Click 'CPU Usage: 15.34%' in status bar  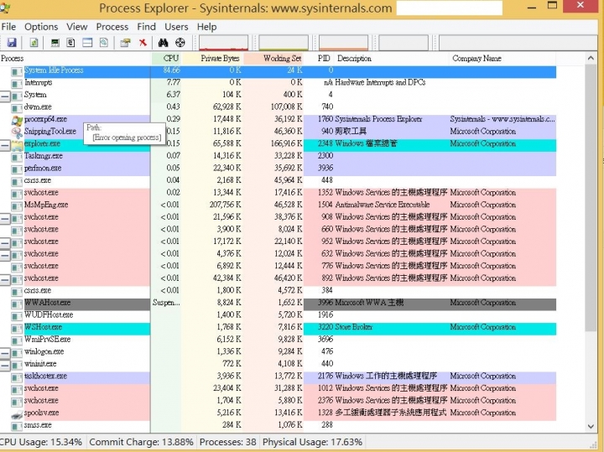[41, 442]
